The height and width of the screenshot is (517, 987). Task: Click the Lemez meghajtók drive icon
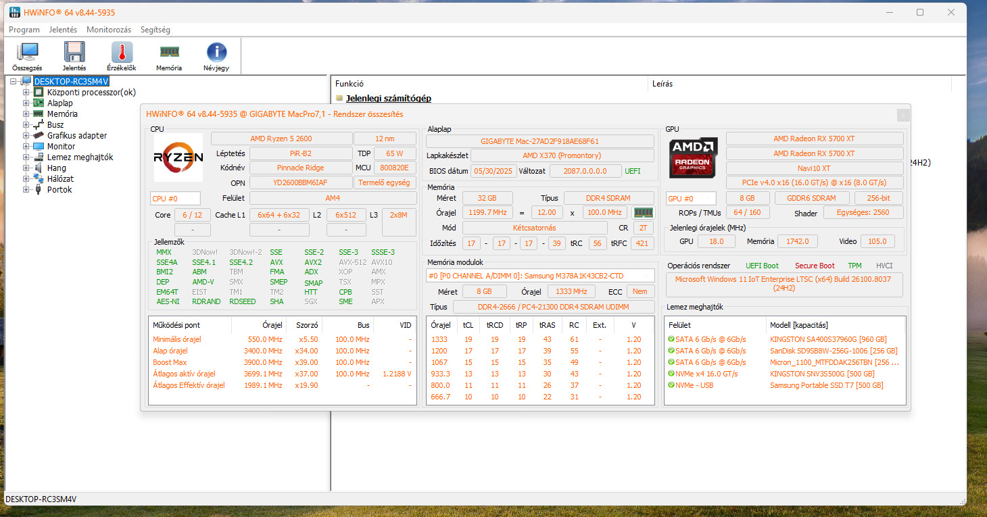pyautogui.click(x=39, y=157)
